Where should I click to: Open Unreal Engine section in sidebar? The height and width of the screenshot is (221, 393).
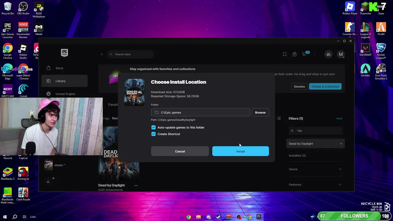pos(64,94)
